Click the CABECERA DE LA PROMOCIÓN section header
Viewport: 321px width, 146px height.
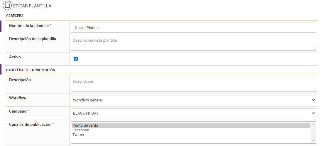pyautogui.click(x=31, y=70)
